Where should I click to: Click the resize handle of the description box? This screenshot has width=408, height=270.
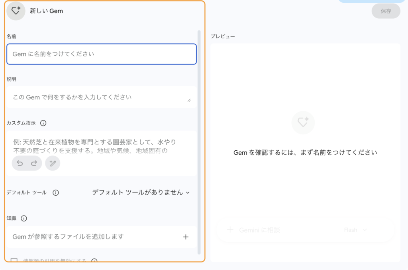(189, 100)
